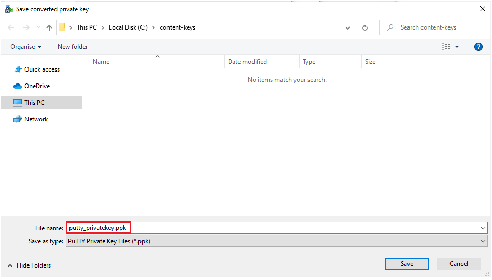Screen dimensions: 492x280
Task: Open the Help button
Action: (478, 47)
